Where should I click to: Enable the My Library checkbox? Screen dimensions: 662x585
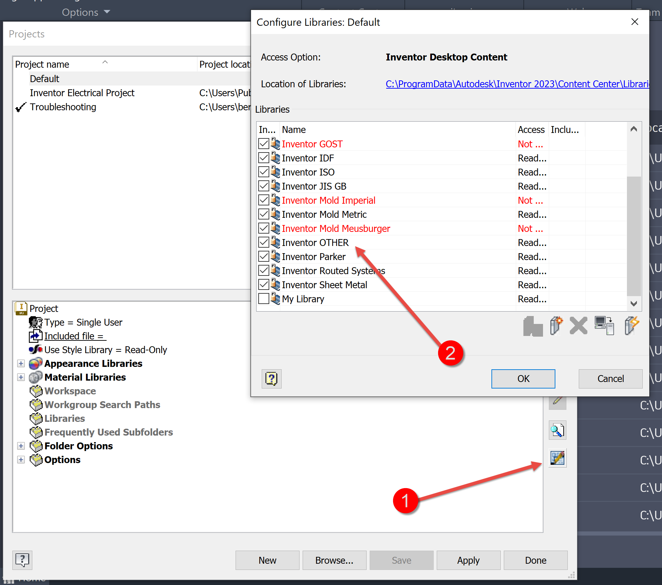point(264,299)
